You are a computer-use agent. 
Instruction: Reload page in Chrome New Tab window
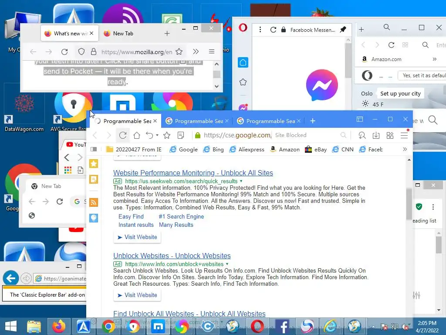coord(60,202)
